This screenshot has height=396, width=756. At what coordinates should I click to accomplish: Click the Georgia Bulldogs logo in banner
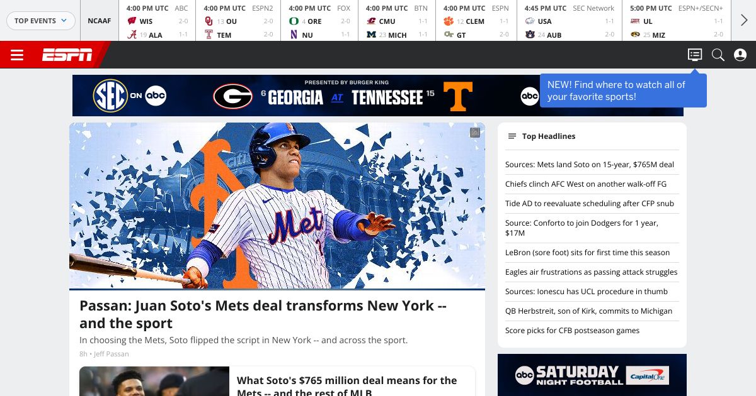tap(233, 96)
